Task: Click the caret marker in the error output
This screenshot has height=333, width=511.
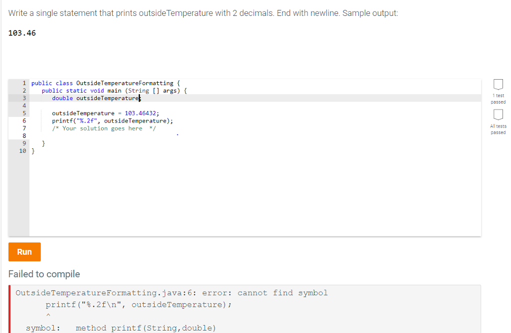Action: tap(48, 315)
